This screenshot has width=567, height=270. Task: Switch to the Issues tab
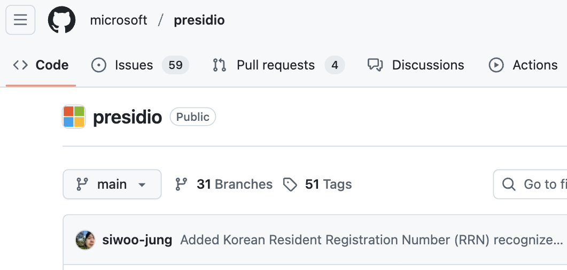click(x=140, y=65)
